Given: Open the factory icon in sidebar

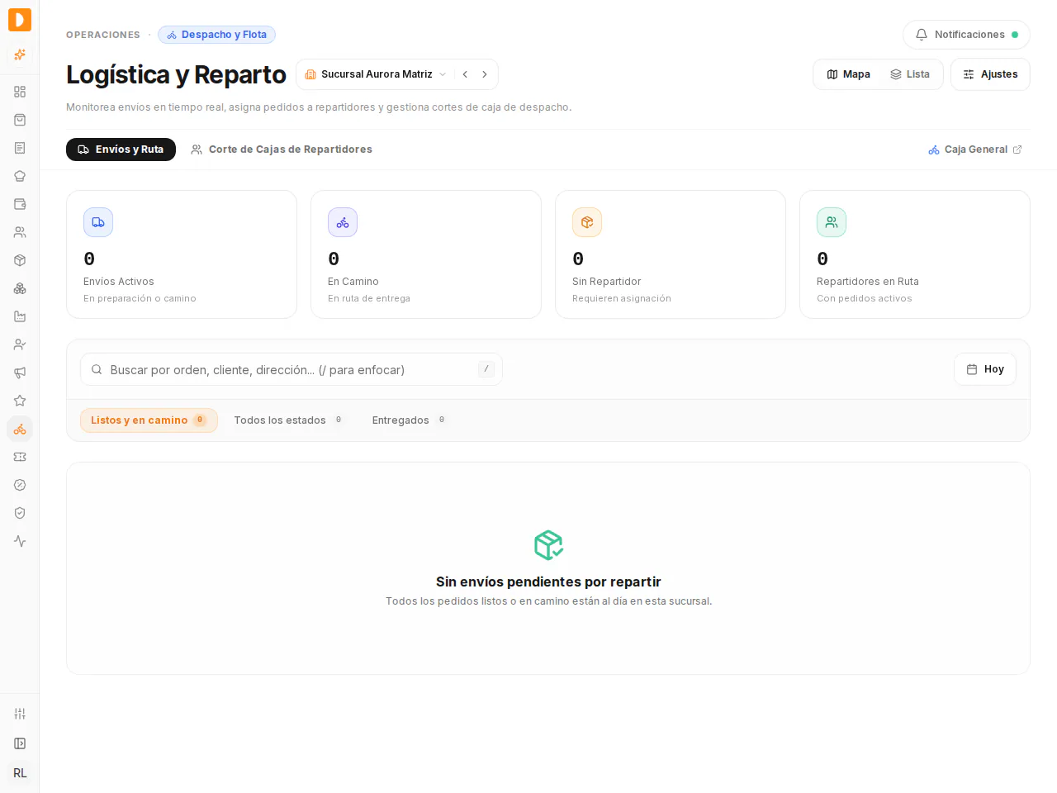Looking at the screenshot, I should [x=20, y=316].
